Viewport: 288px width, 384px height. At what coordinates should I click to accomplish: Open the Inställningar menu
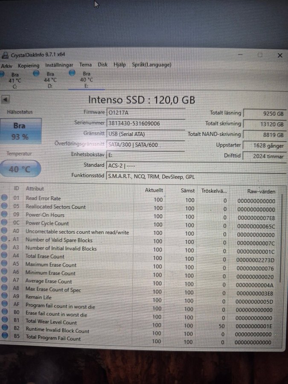(59, 65)
